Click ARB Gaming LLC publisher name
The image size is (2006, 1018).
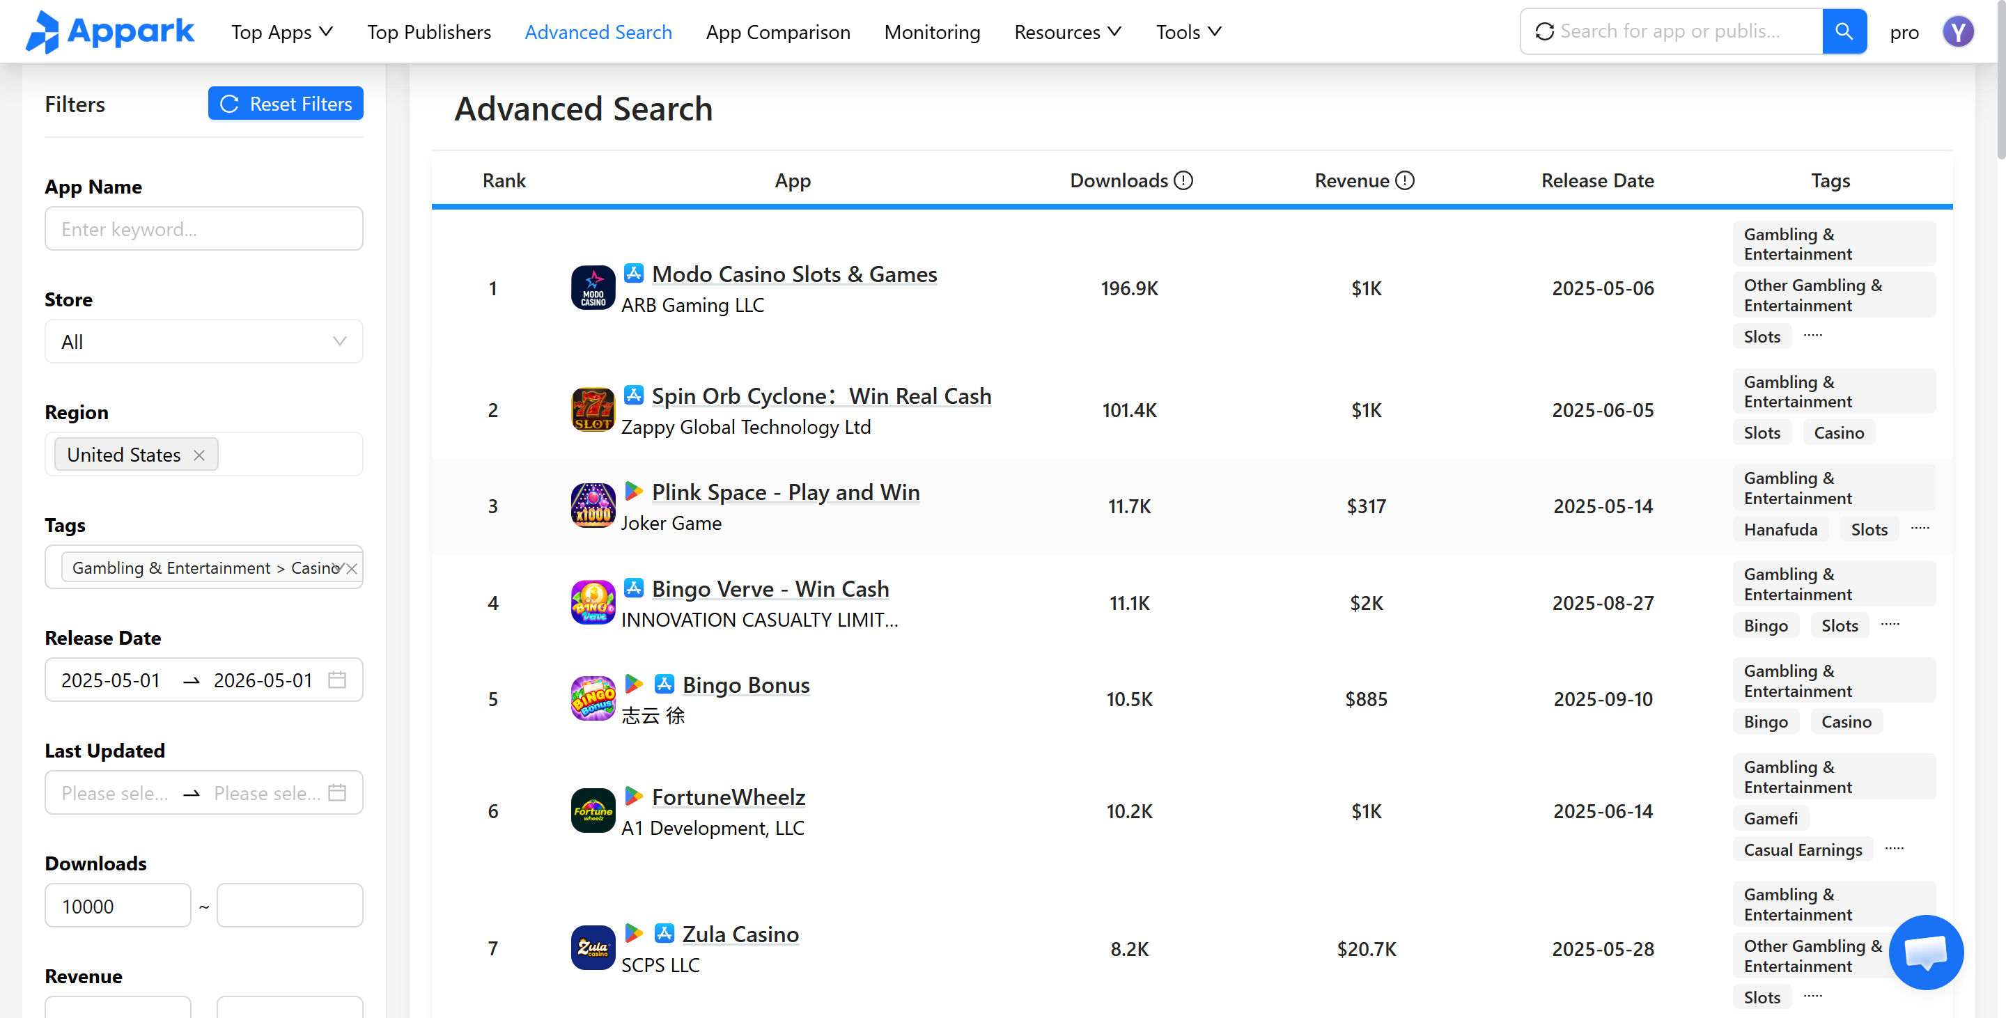(692, 305)
